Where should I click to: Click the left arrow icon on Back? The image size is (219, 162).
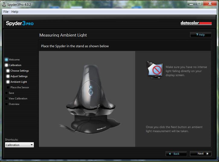[170, 154]
